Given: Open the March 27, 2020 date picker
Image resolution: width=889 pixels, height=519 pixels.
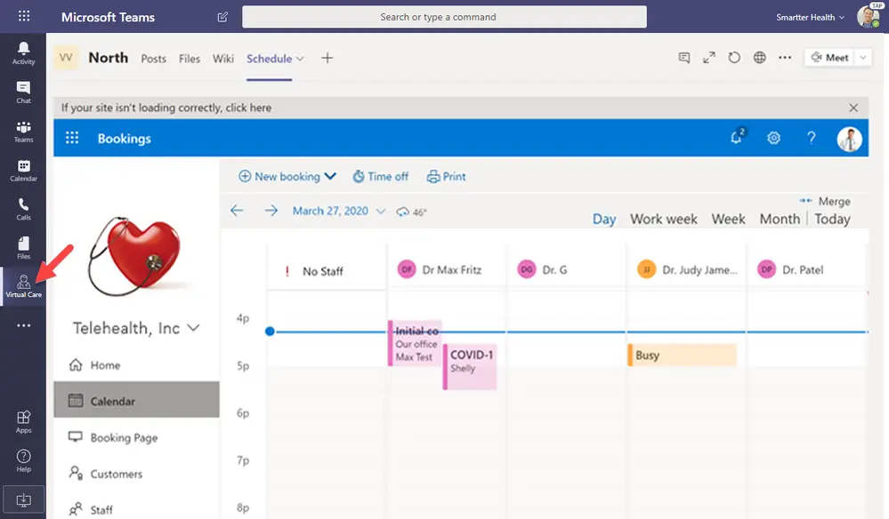Looking at the screenshot, I should [x=338, y=212].
